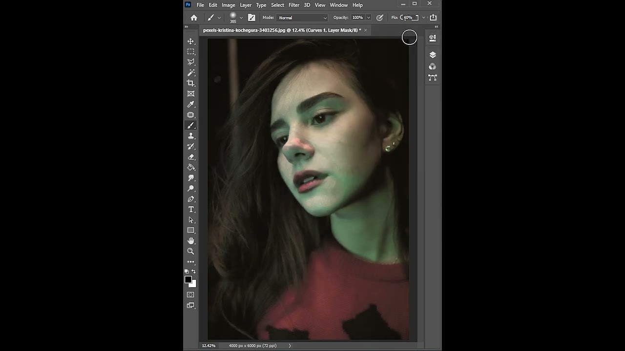Viewport: 625px width, 351px height.
Task: Reset default foreground and background colors
Action: click(x=187, y=271)
